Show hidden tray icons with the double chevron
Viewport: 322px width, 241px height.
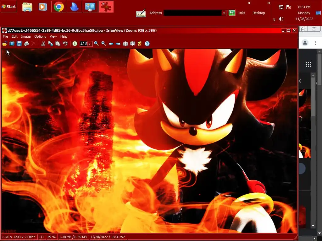coord(274,19)
